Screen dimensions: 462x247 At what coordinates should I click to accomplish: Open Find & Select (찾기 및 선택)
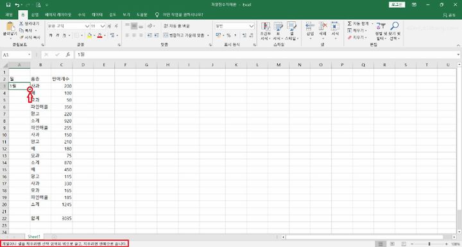[x=395, y=31]
